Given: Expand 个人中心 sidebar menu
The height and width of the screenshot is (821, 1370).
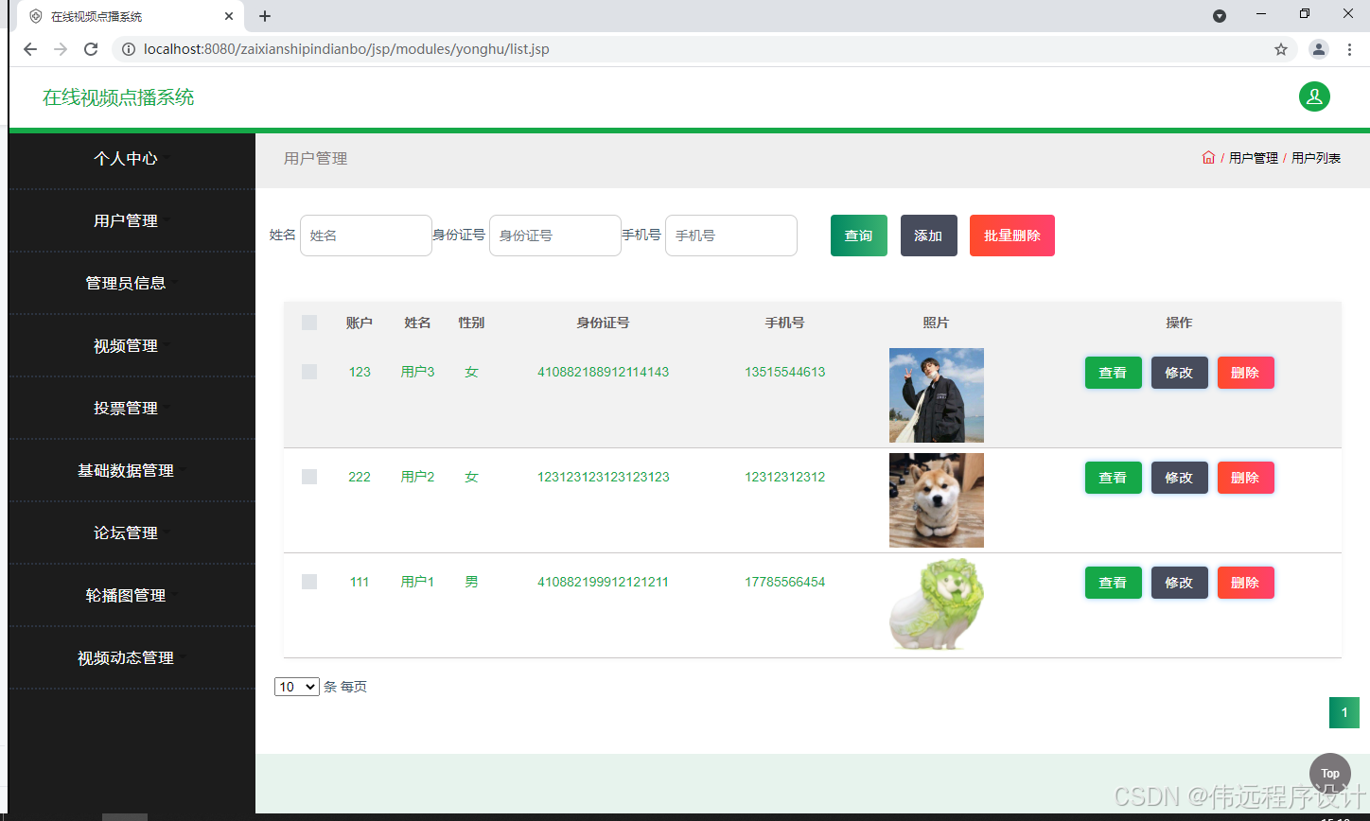Looking at the screenshot, I should (x=132, y=159).
